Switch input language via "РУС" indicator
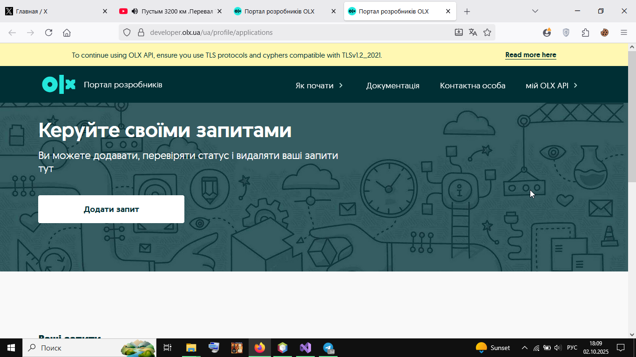The height and width of the screenshot is (357, 636). tap(572, 348)
